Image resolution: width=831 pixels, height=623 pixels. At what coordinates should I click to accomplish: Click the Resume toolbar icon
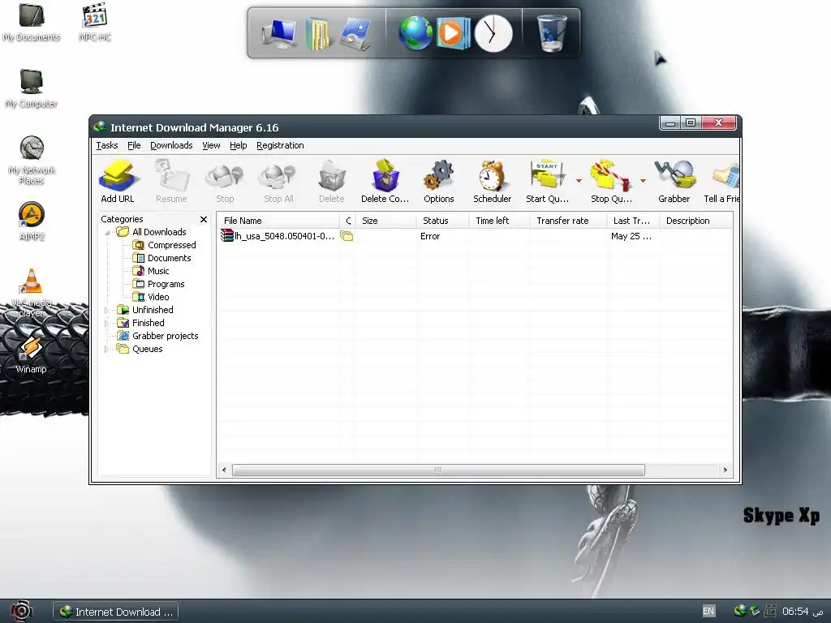point(171,182)
